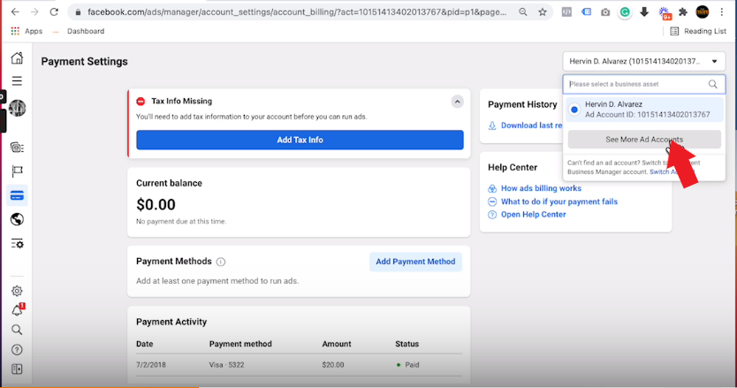Open the Account Overview sidebar icon

tap(17, 148)
